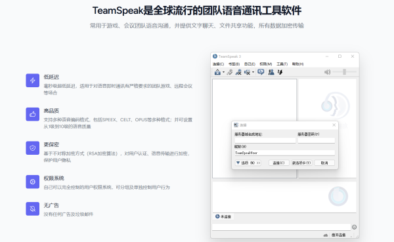The height and width of the screenshot is (242, 394).
Task: Select the 未连接 chat tab
Action: coord(223,216)
